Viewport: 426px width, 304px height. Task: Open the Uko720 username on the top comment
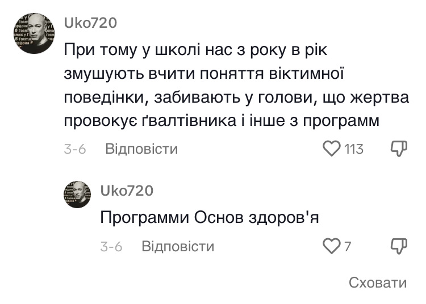point(90,23)
